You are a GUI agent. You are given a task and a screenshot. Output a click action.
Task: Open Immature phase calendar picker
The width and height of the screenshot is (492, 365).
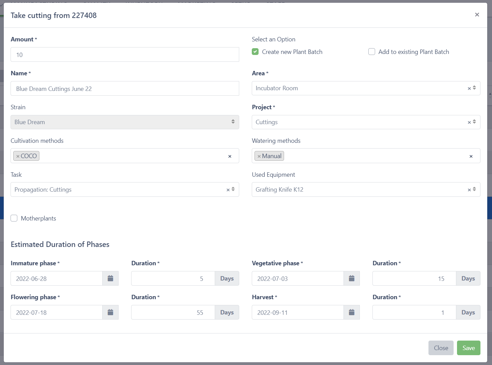coord(110,278)
